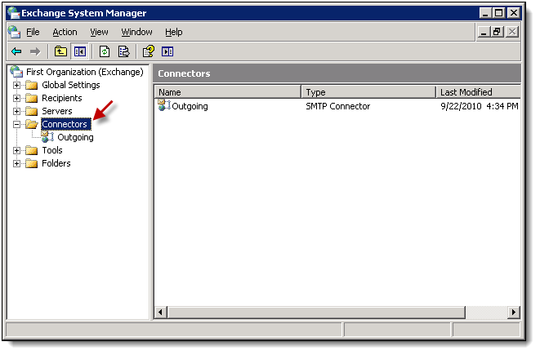
Task: Click the Up one level folder icon
Action: click(x=60, y=51)
